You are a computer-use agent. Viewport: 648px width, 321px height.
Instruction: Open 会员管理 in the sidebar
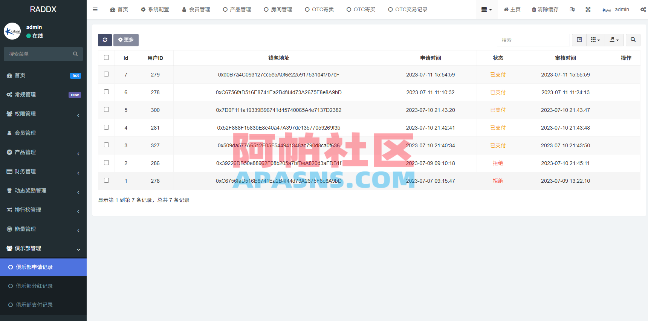tap(43, 133)
